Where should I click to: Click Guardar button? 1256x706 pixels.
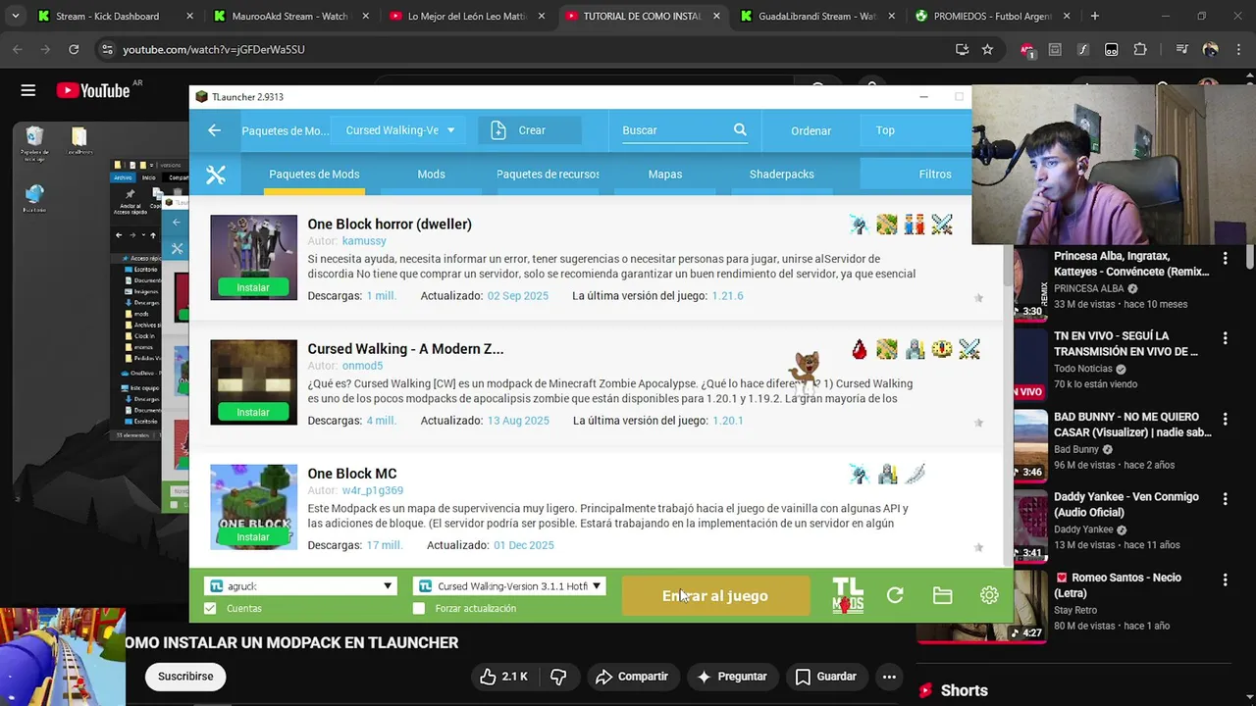[826, 677]
